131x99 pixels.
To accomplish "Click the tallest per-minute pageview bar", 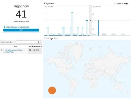I will click(72, 24).
